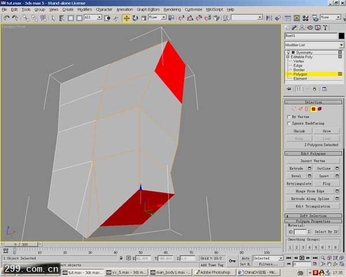
Task: Select the Edge sub-object selection icon
Action: (300, 108)
